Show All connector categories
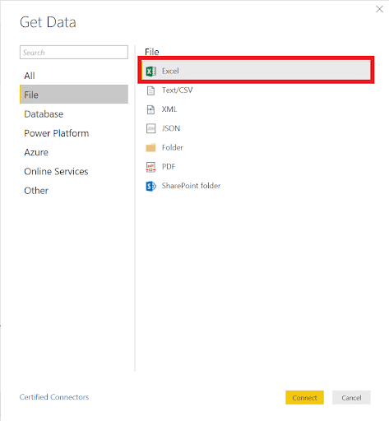Image resolution: width=389 pixels, height=421 pixels. point(30,76)
